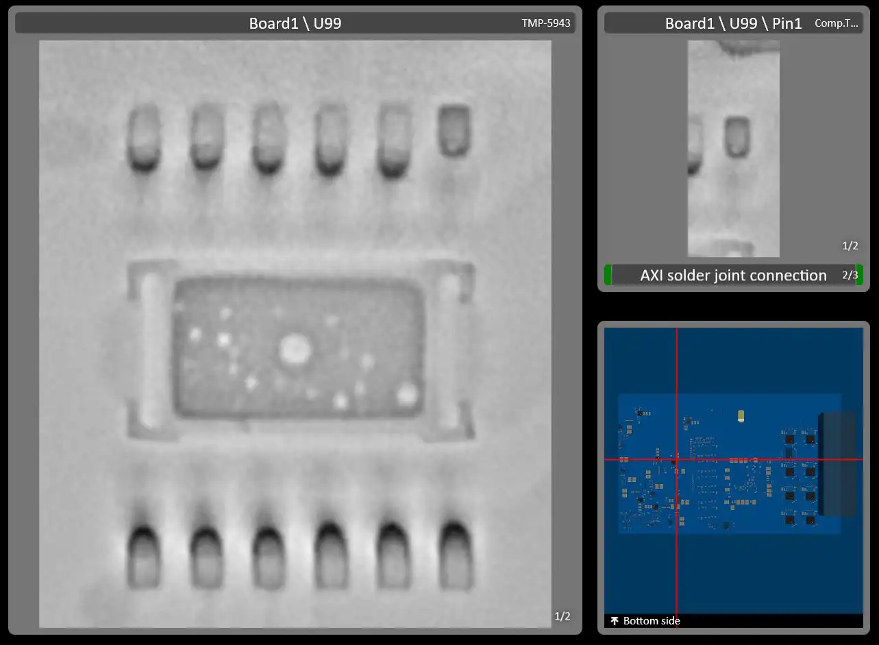Click the 2/3 counter in the AXI bar

click(x=850, y=275)
